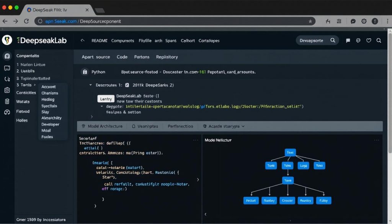Switch to the Code tab

(x=122, y=57)
